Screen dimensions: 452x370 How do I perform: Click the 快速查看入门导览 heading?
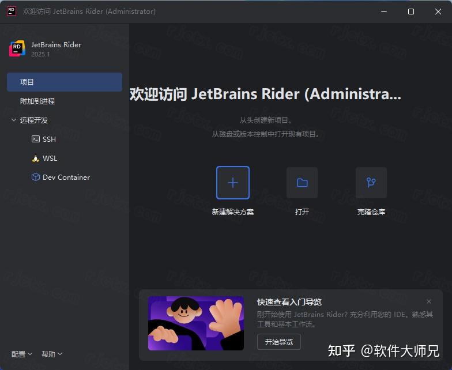coord(289,302)
